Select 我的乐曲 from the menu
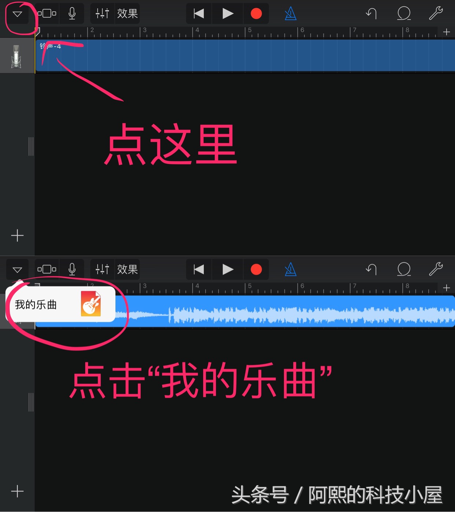The width and height of the screenshot is (455, 512). (x=36, y=305)
